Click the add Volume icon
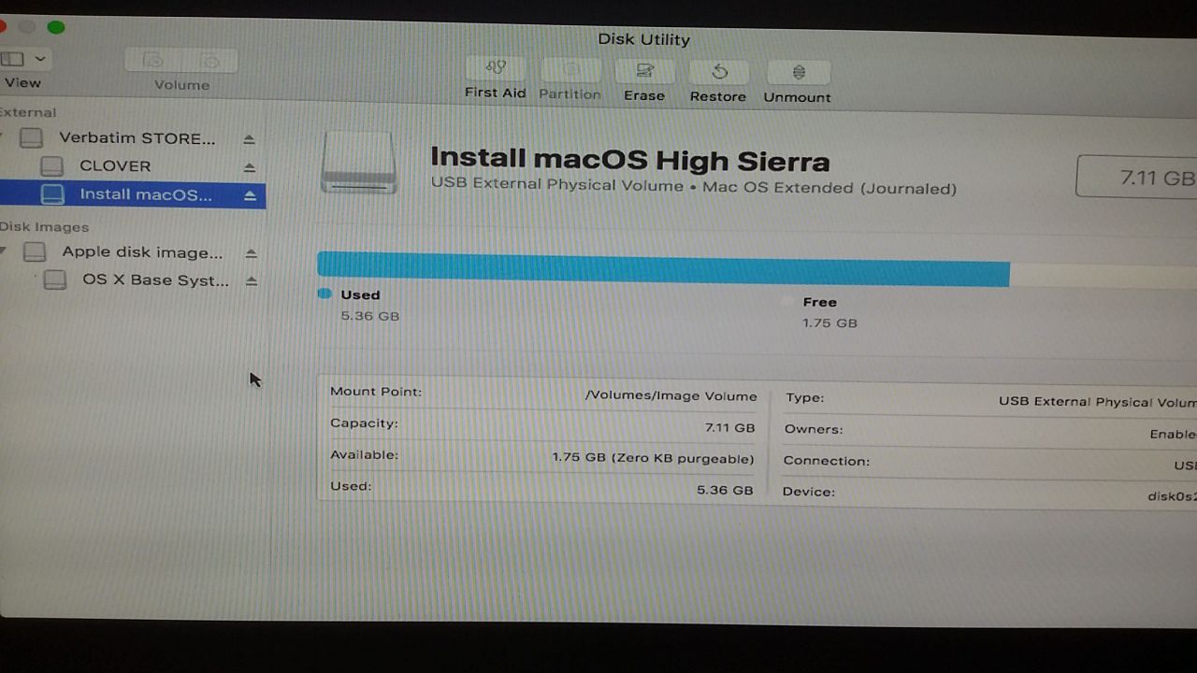1197x673 pixels. point(153,61)
